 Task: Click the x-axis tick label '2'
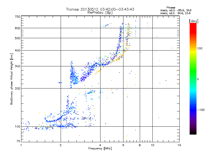61,145
